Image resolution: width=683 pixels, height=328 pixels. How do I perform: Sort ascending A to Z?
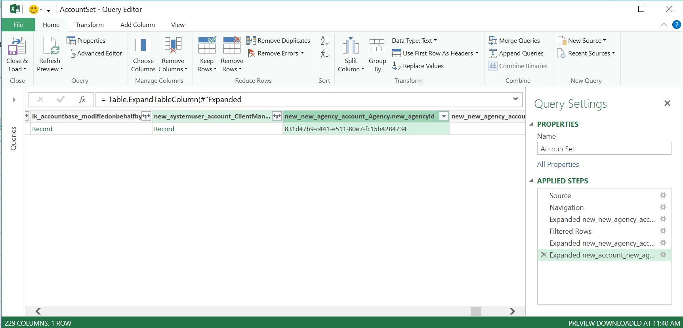coord(324,40)
